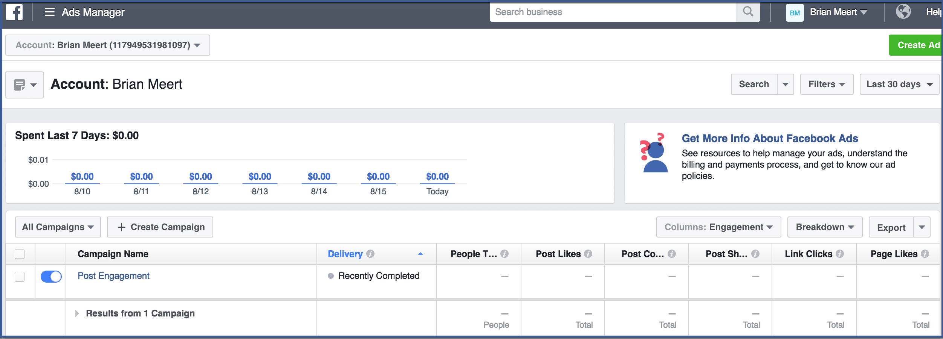
Task: Open the Filters dropdown
Action: (x=827, y=84)
